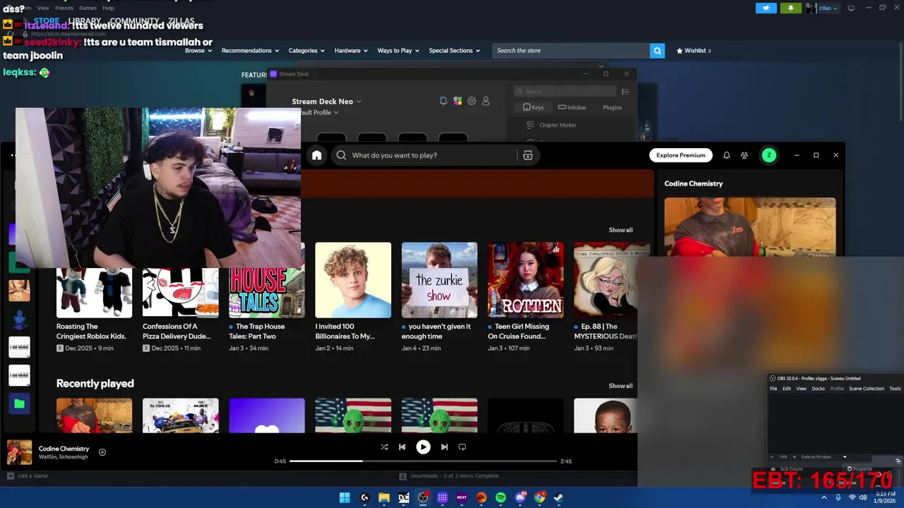Click upper Show all link

pyautogui.click(x=621, y=230)
